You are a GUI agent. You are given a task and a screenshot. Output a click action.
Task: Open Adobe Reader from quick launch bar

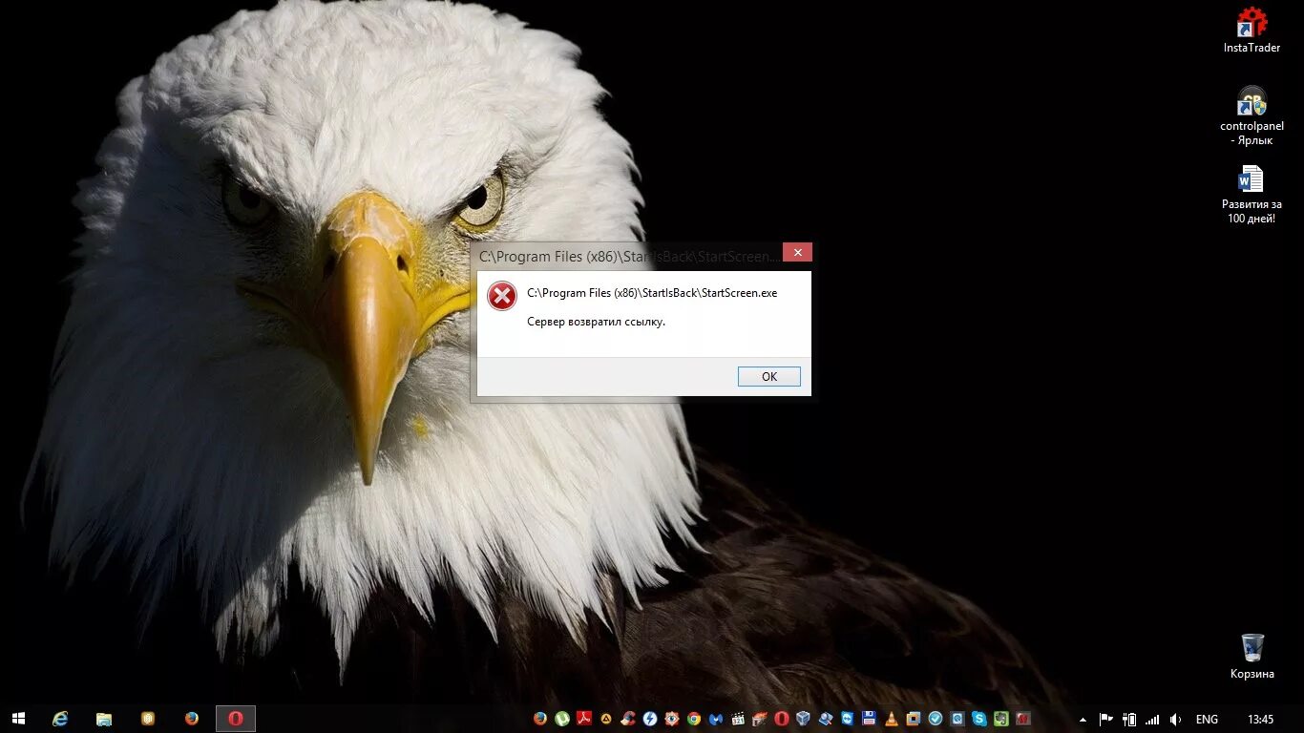pos(584,719)
